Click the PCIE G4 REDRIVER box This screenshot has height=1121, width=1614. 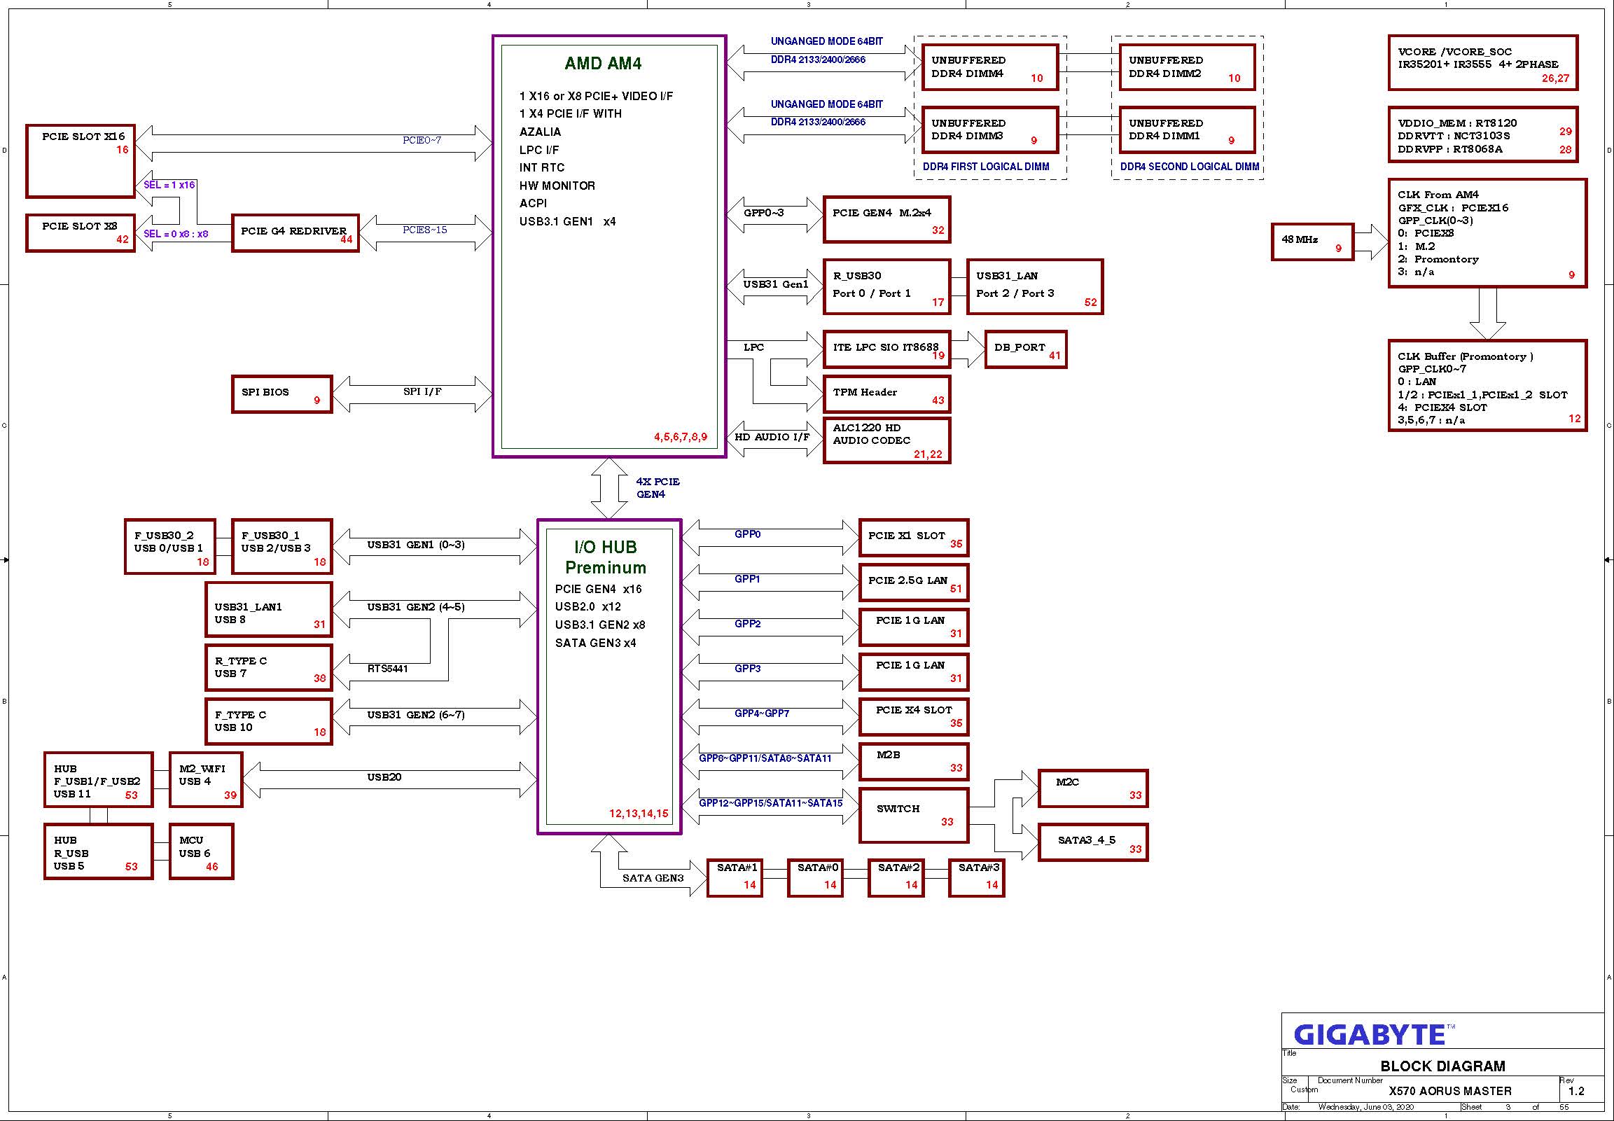click(295, 232)
